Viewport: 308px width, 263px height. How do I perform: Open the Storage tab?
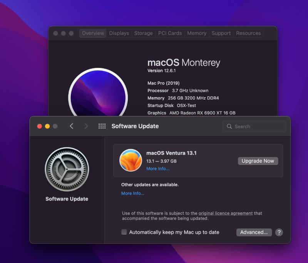pos(143,33)
